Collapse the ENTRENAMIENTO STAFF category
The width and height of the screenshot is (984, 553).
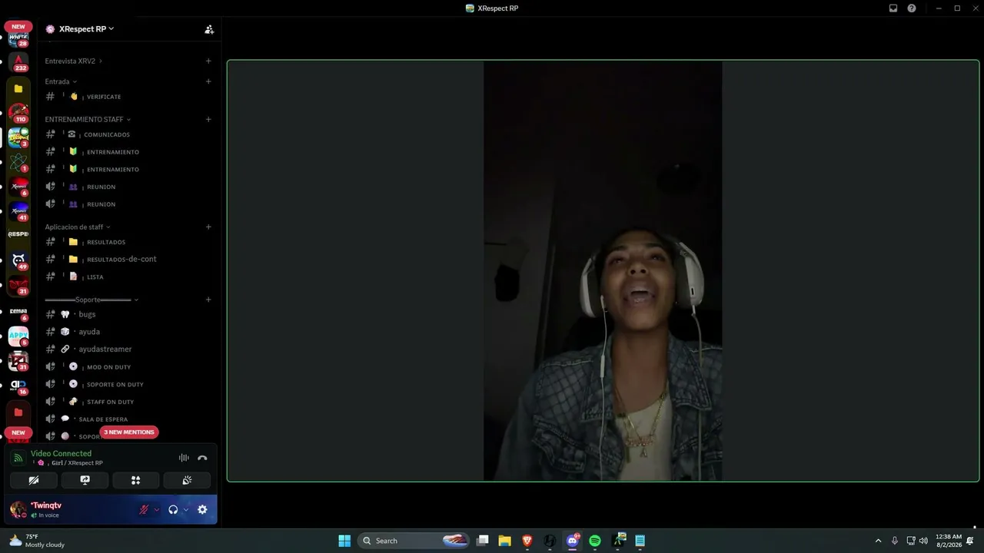[x=88, y=119]
